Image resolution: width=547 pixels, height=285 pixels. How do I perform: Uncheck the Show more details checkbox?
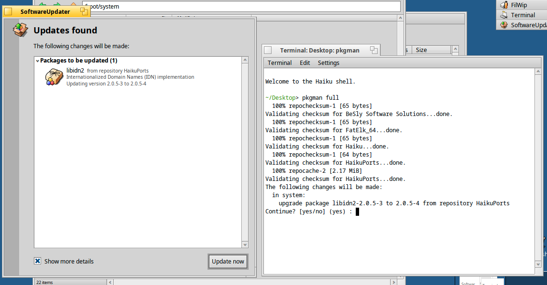click(38, 261)
